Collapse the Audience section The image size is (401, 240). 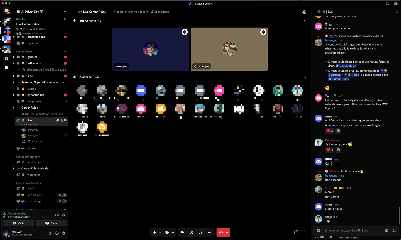[305, 77]
